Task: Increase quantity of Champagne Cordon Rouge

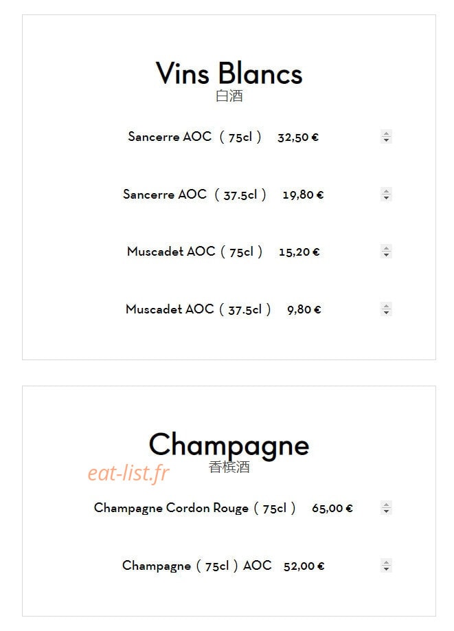Action: [x=386, y=505]
